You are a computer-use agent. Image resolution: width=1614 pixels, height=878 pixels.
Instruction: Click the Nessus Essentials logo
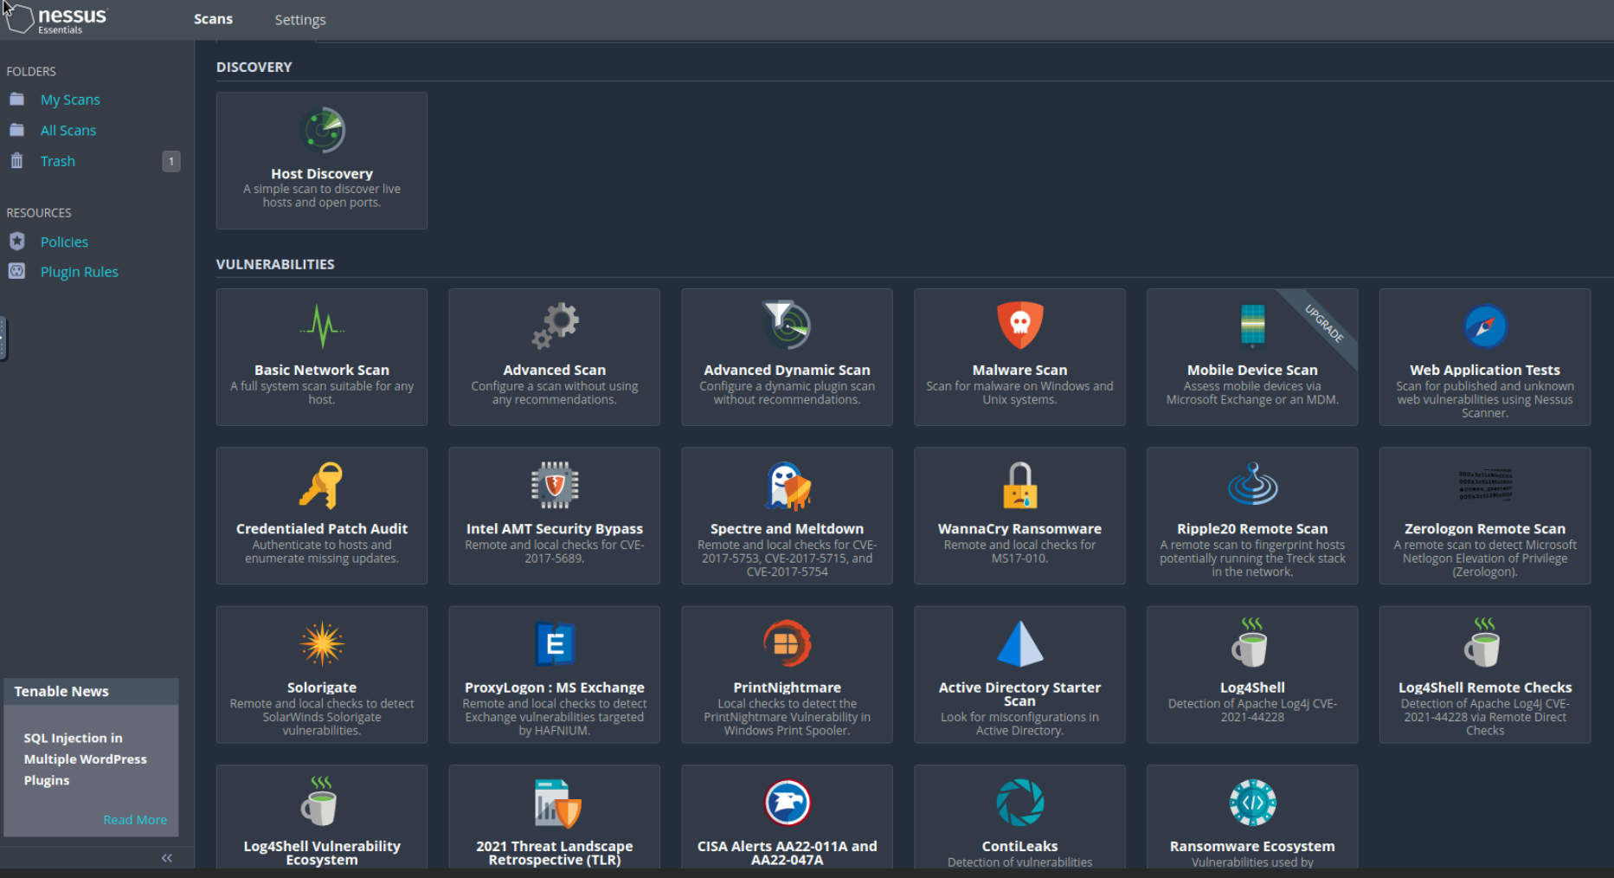point(57,19)
